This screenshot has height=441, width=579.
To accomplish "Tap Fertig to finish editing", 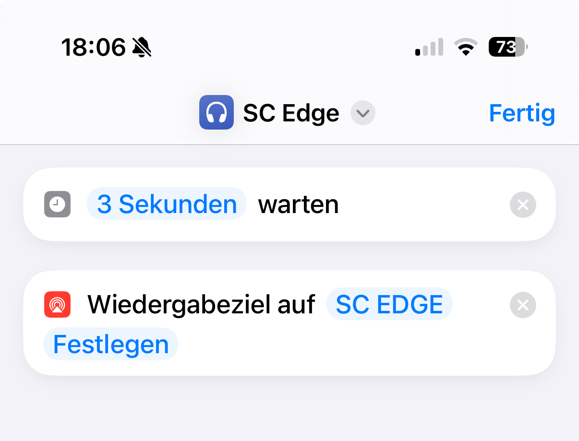I will coord(522,113).
